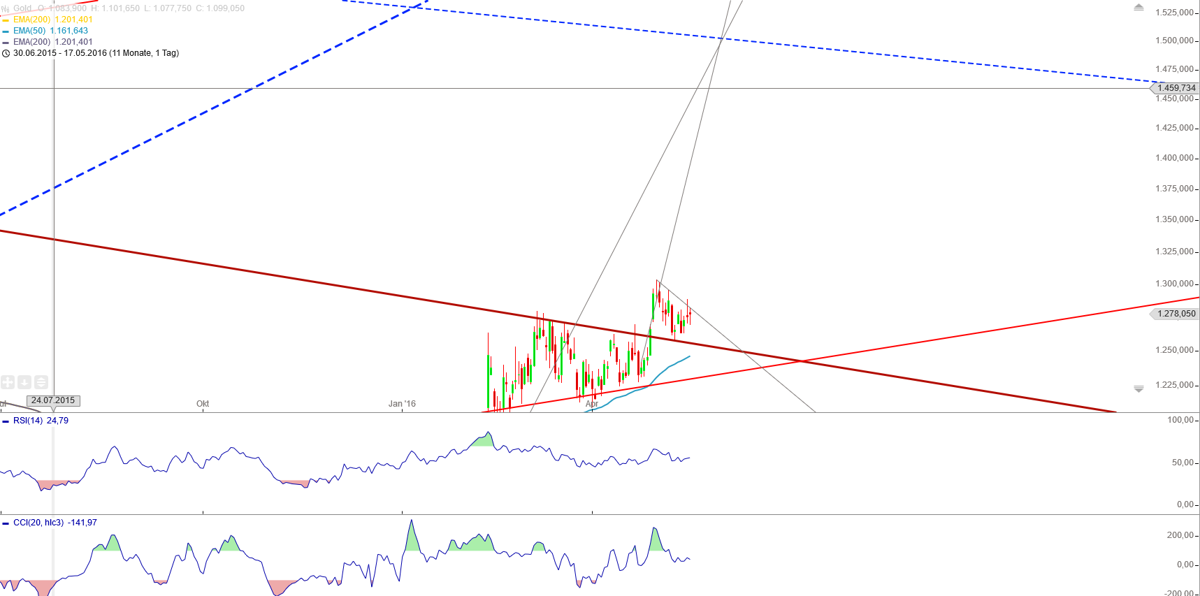
Task: Click the RSI axis 100,00 label
Action: 1180,420
